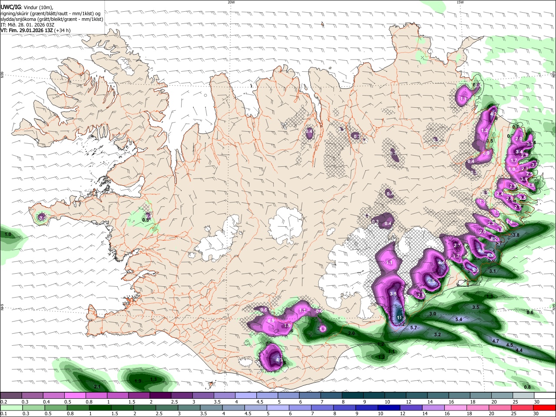The image size is (556, 417).
Task: Pick snow-scale swatch starting at 7
Action: pos(331,396)
